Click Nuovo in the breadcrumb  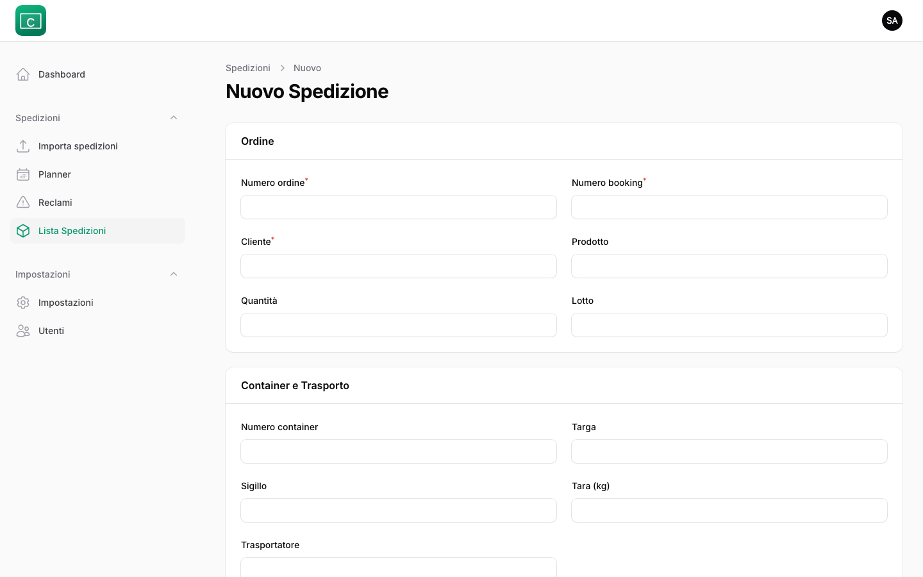pyautogui.click(x=307, y=67)
